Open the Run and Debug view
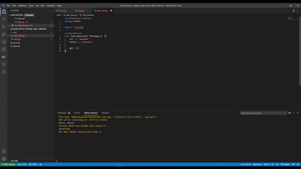 pos(4,34)
